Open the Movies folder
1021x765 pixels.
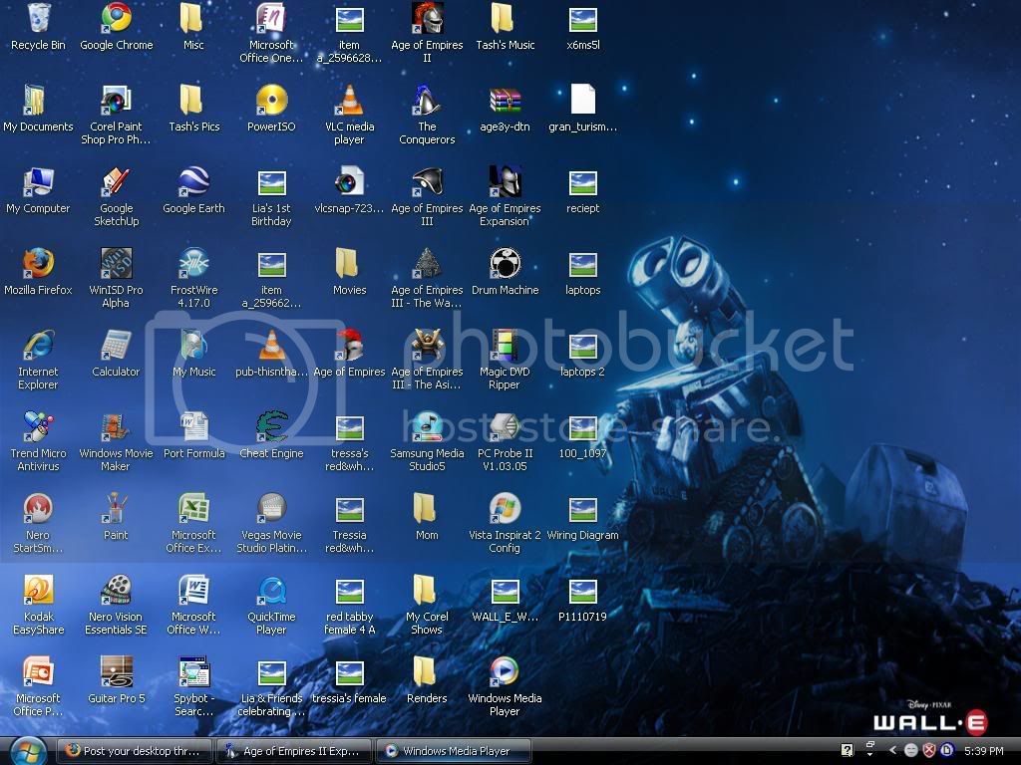coord(348,263)
